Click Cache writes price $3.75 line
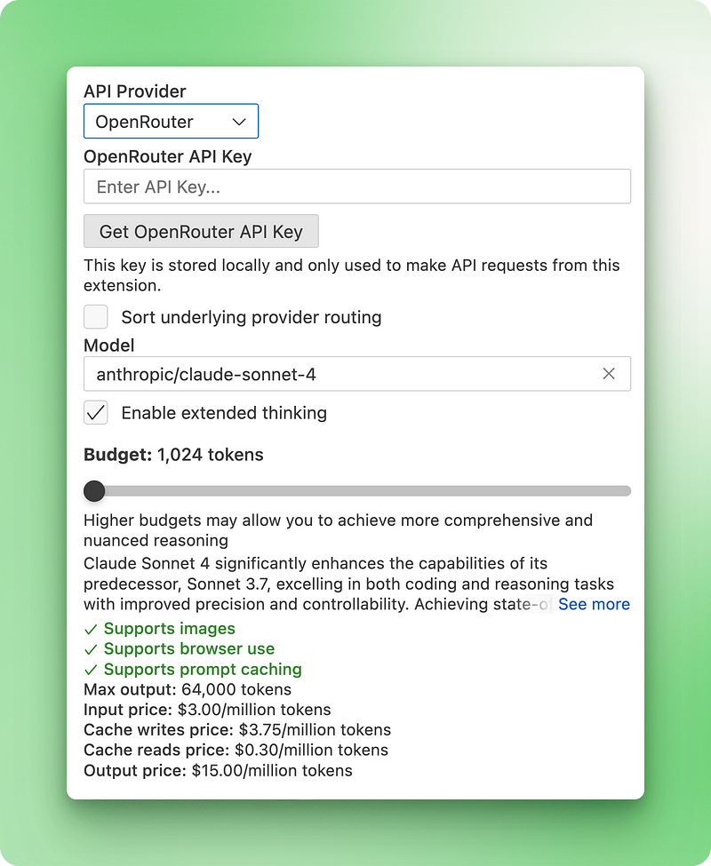The height and width of the screenshot is (866, 711). 237,729
